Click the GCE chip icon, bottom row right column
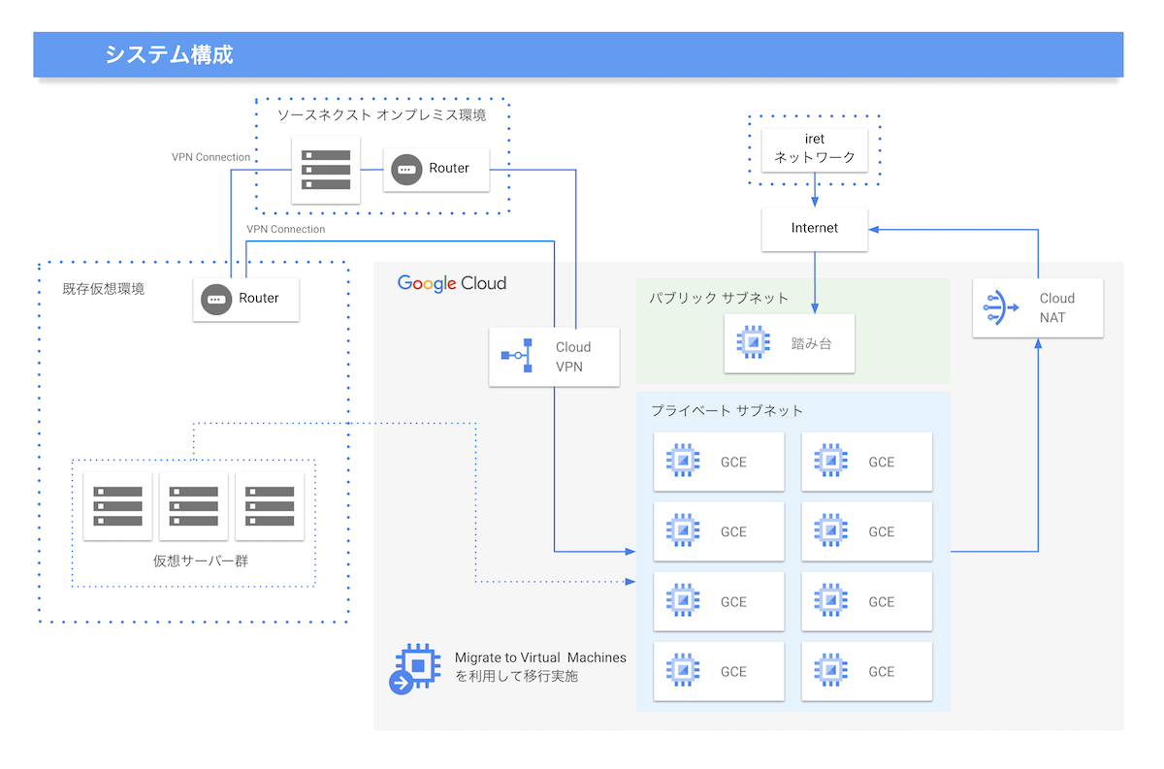Screen dimensions: 1164x769 pyautogui.click(x=830, y=671)
